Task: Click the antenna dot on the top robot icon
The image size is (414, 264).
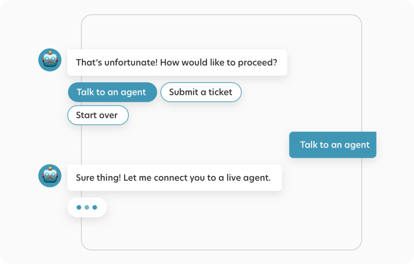Action: point(50,52)
